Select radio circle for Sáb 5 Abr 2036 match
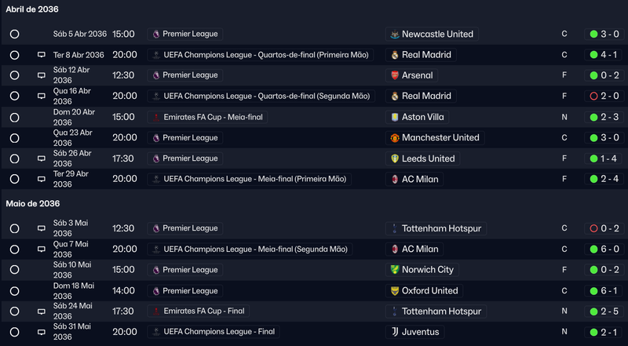628x346 pixels. click(14, 34)
